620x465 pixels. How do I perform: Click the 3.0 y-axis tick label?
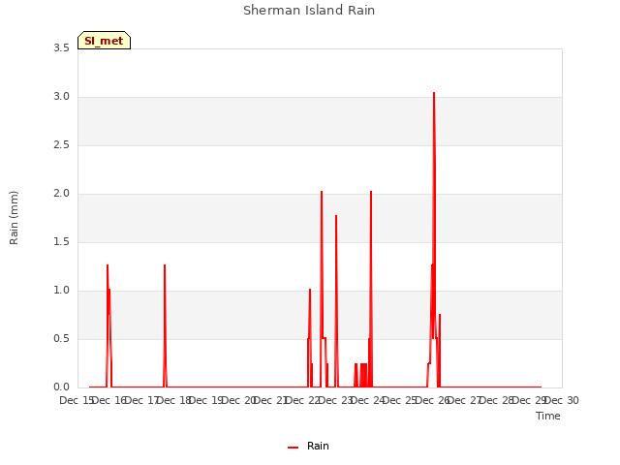pos(61,97)
